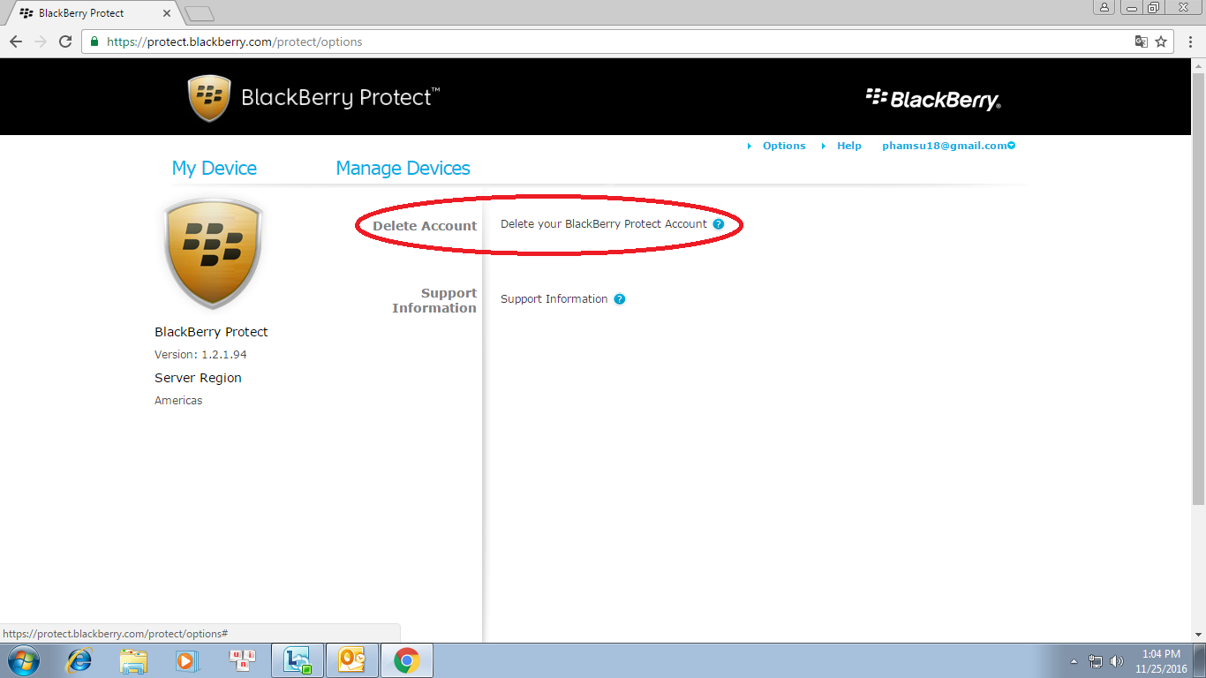Reload the page with the refresh icon
Screen dimensions: 1206x678
[65, 41]
